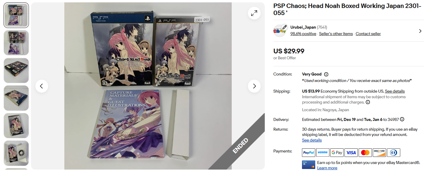Click the eBay Mastercard card image
Viewport: 428px width, 174px height.
pos(308,165)
